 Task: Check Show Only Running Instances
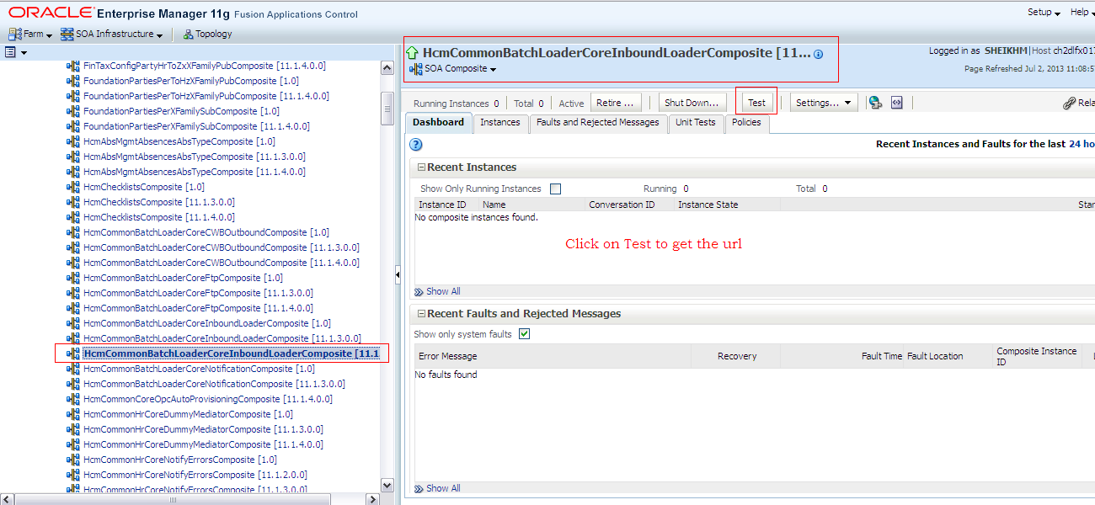coord(555,188)
